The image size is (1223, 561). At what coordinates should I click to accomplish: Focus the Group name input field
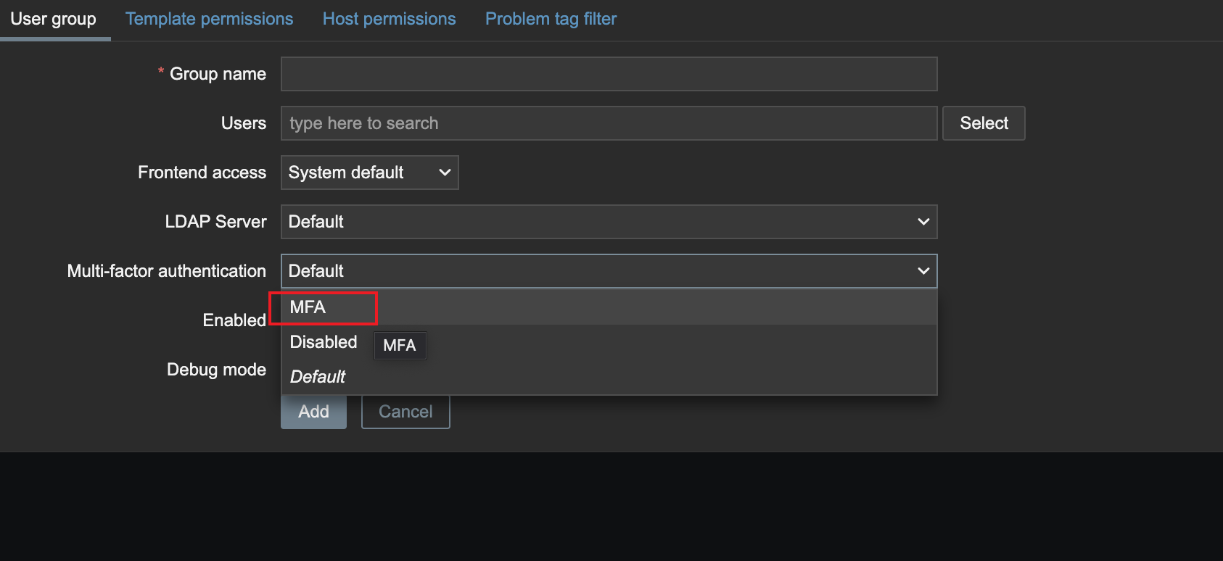609,74
